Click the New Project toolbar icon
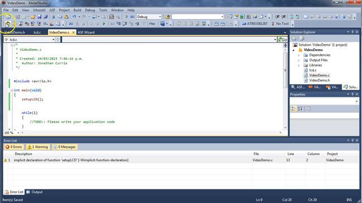 click(8, 17)
